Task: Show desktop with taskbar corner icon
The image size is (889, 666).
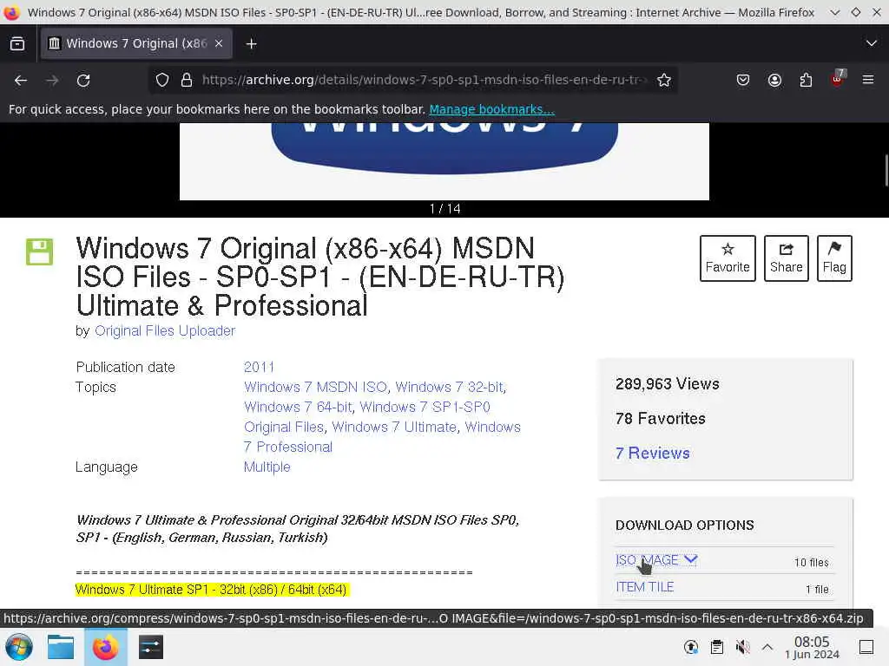Action: tap(866, 647)
